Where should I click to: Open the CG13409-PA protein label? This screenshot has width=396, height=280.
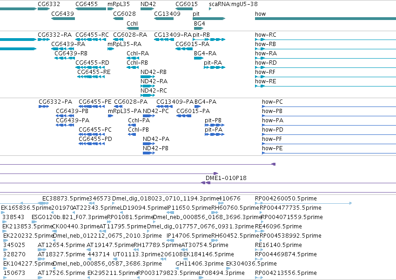(x=175, y=102)
